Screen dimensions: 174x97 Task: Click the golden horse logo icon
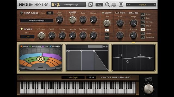pyautogui.click(x=58, y=5)
